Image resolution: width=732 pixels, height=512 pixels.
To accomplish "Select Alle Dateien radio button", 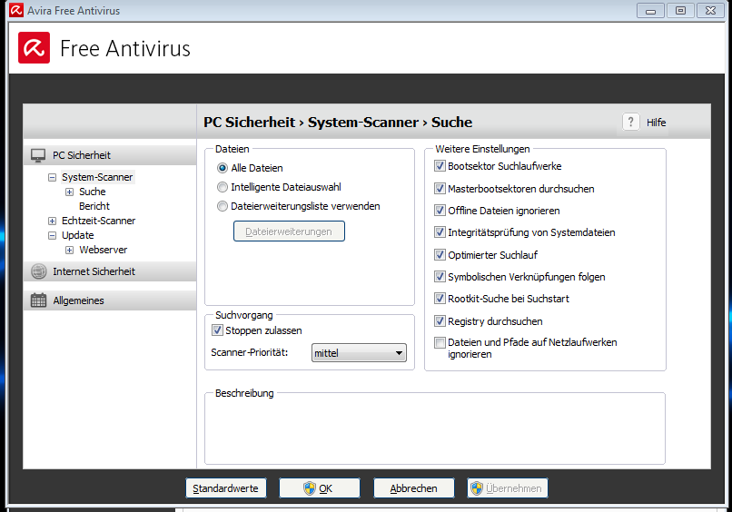I will (x=223, y=168).
